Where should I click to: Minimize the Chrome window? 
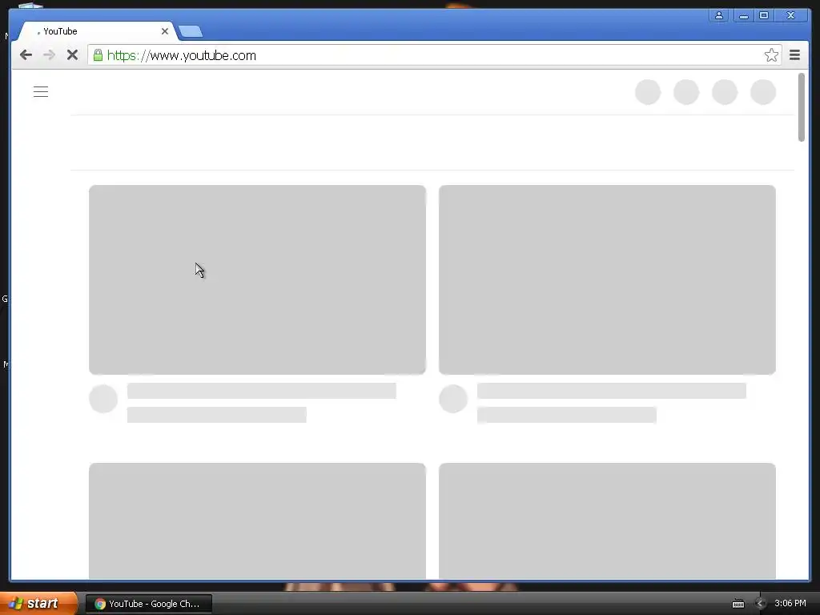click(743, 16)
